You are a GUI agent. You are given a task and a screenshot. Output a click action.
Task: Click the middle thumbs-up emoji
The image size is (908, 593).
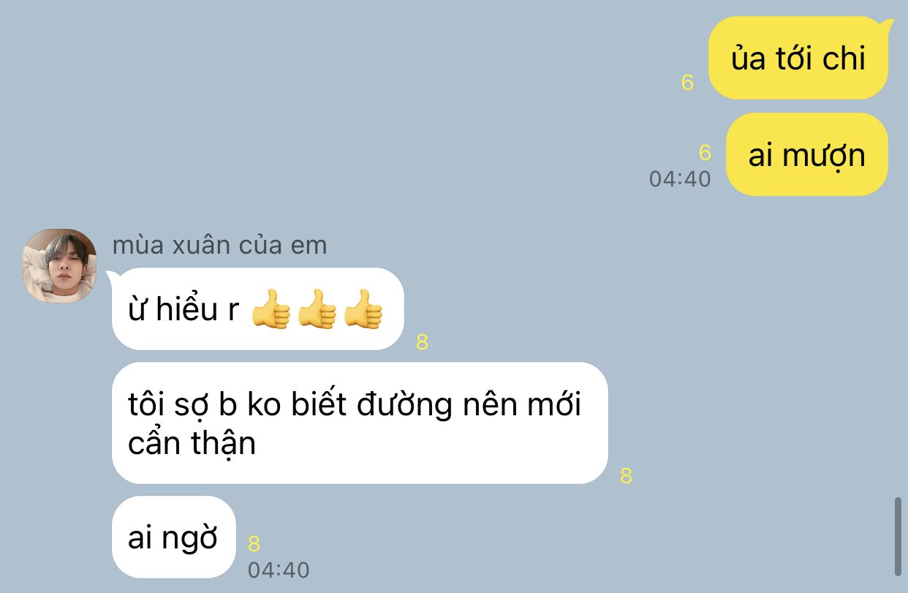tap(317, 308)
